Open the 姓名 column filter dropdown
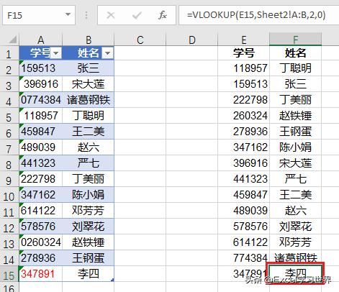 click(x=108, y=53)
